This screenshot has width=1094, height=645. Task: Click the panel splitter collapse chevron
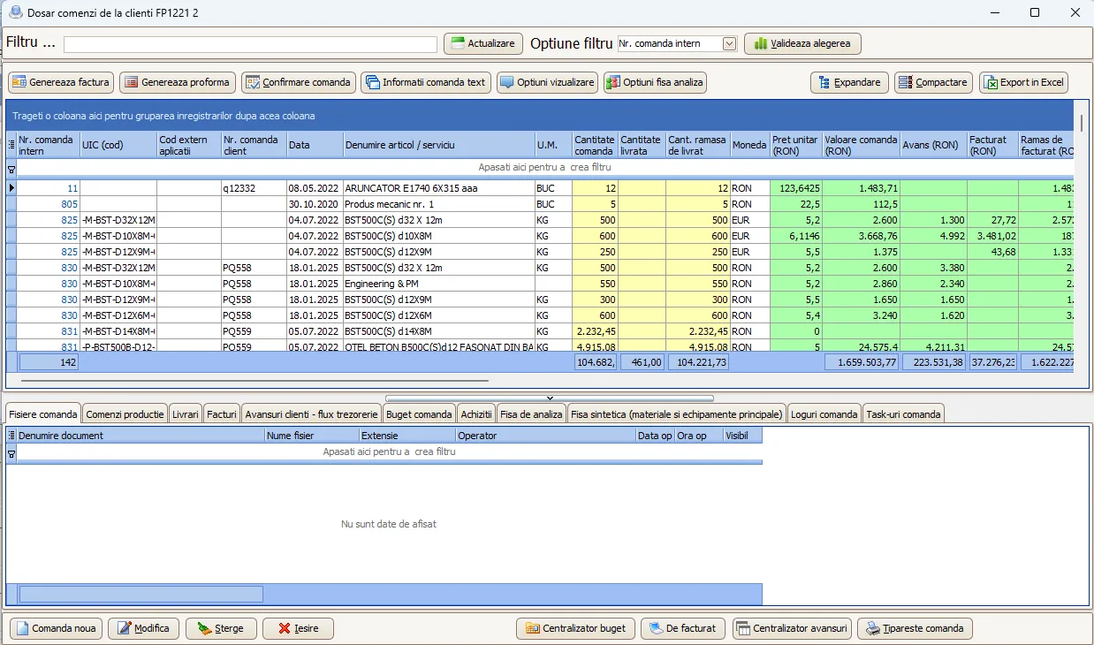pyautogui.click(x=549, y=398)
